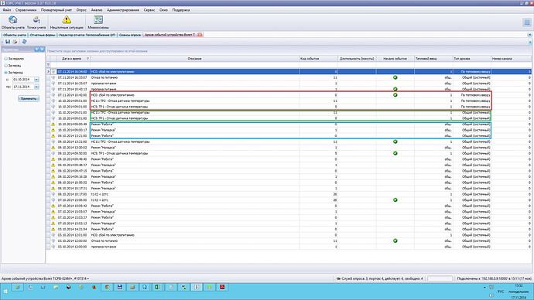Close the Архив событий устройства tab
This screenshot has width=534, height=300.
point(200,35)
